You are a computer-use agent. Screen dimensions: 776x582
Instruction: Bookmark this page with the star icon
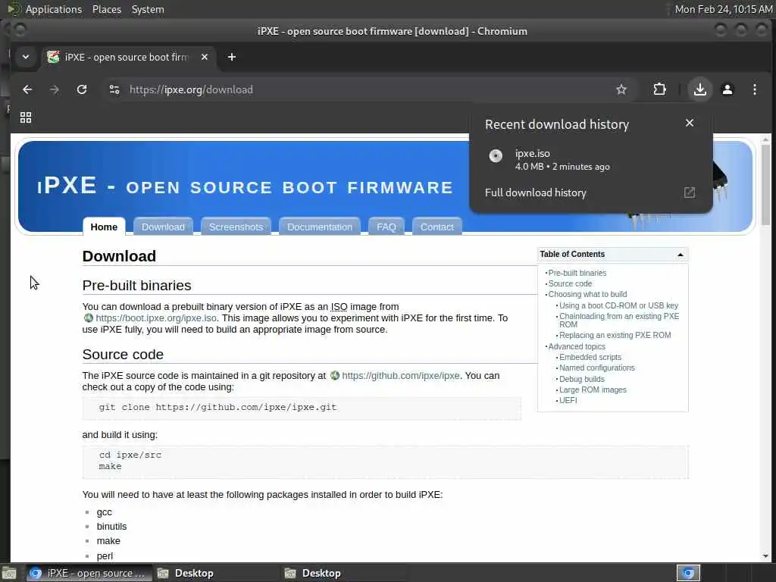pyautogui.click(x=621, y=89)
